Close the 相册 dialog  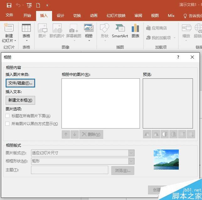click(x=192, y=57)
